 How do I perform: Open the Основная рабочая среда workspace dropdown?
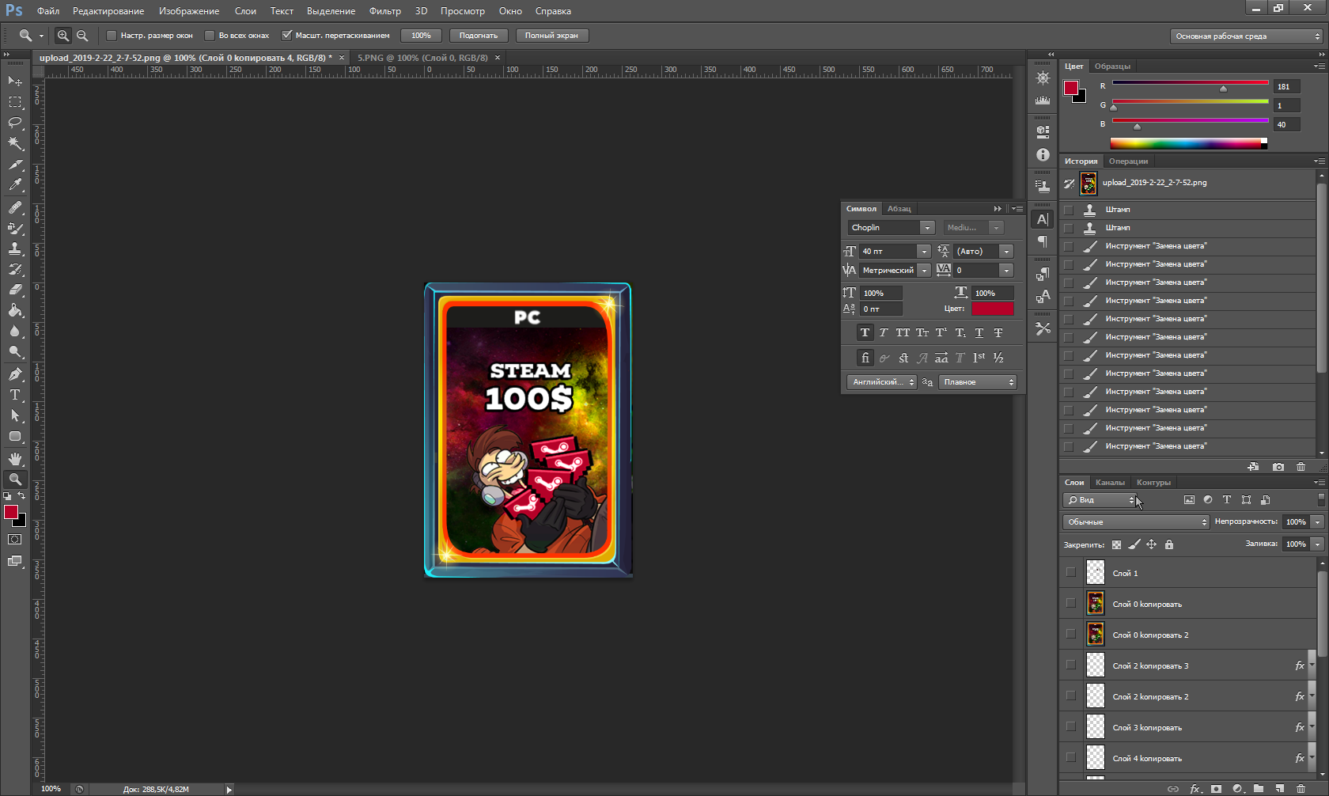1246,36
